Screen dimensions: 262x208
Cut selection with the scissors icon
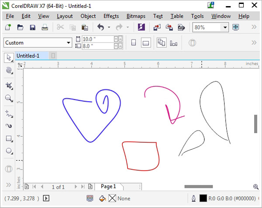click(x=60, y=27)
